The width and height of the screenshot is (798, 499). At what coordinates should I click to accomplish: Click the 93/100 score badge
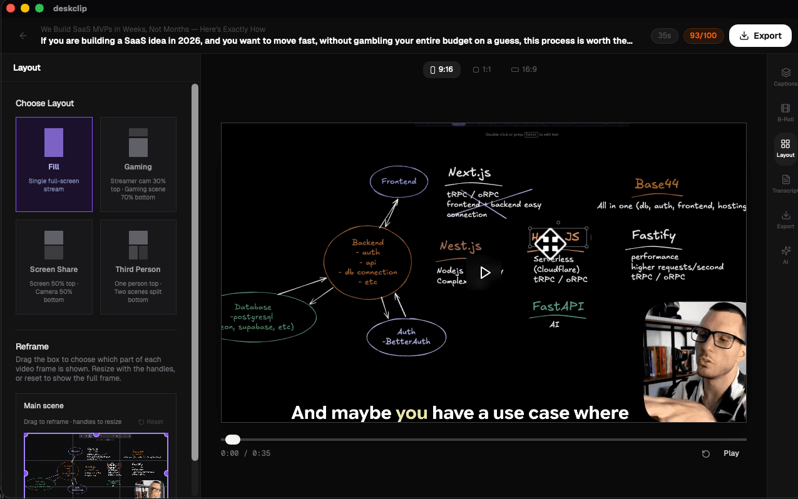pyautogui.click(x=703, y=36)
